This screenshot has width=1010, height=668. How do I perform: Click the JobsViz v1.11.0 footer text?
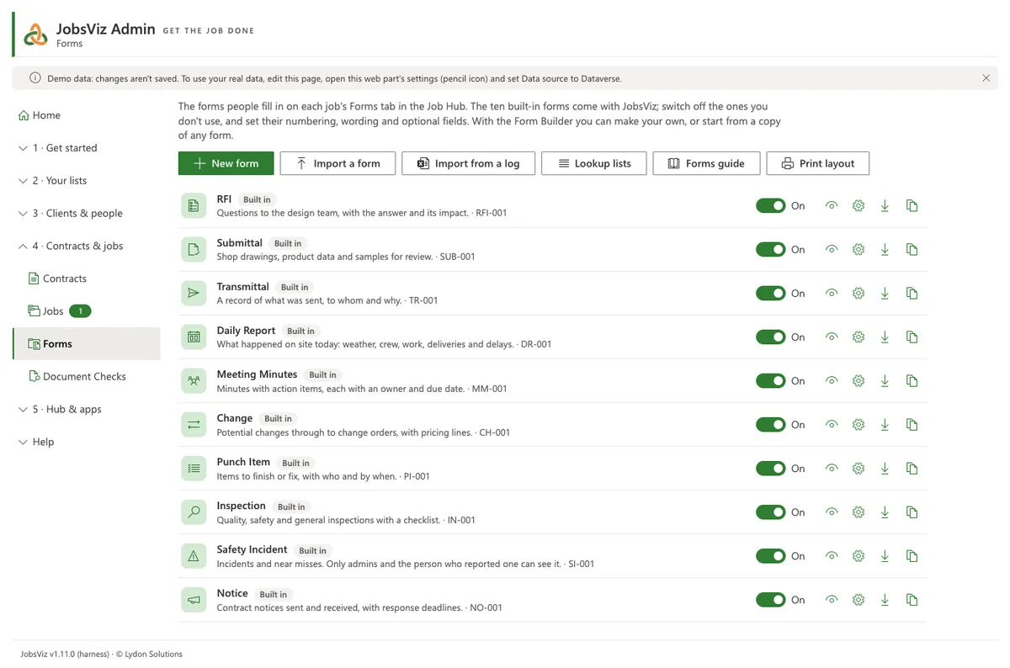[101, 654]
